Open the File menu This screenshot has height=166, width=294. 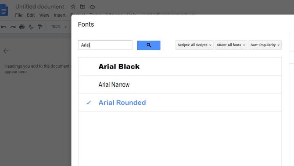(19, 15)
